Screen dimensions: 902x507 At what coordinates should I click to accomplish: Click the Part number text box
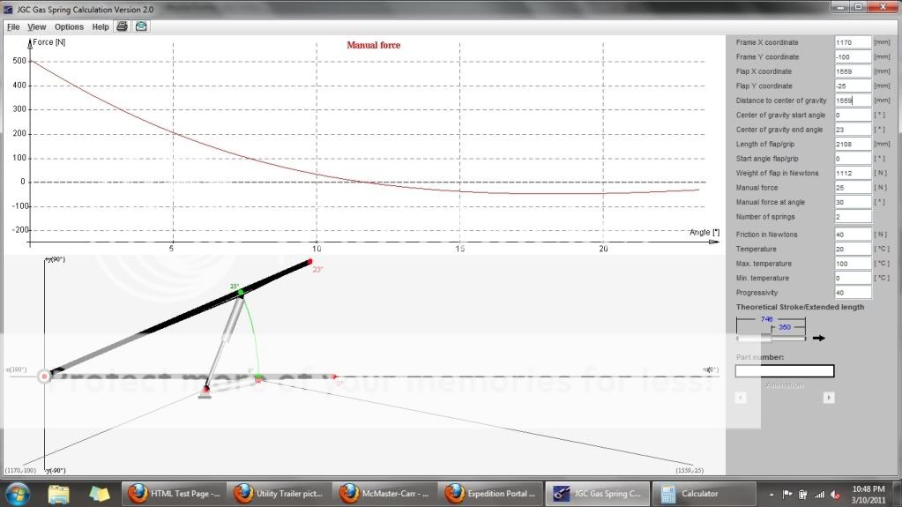(784, 371)
